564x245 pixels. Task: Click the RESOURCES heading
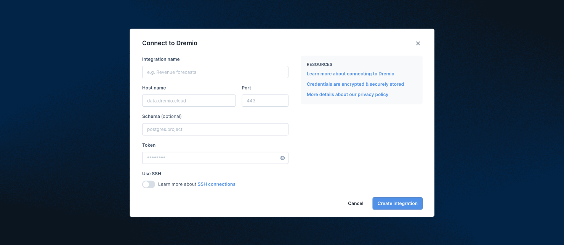pyautogui.click(x=319, y=64)
